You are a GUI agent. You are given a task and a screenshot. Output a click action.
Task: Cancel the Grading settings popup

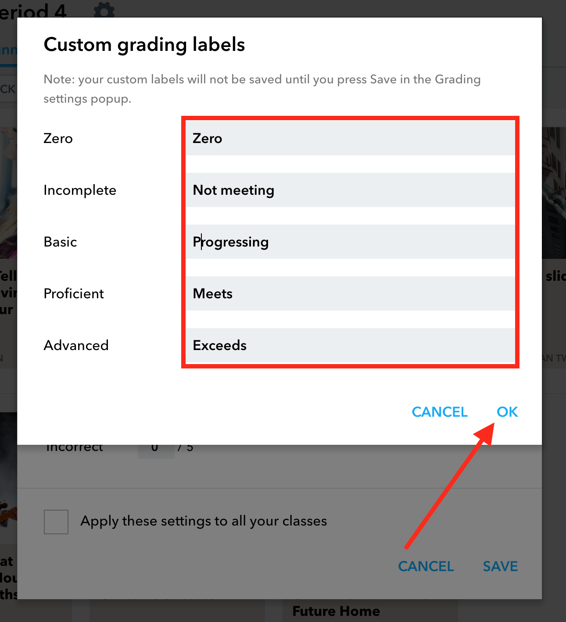426,566
